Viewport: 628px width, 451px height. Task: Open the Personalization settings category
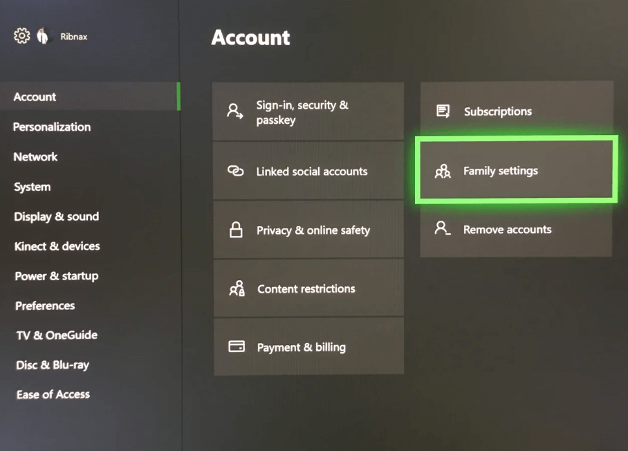click(x=52, y=127)
